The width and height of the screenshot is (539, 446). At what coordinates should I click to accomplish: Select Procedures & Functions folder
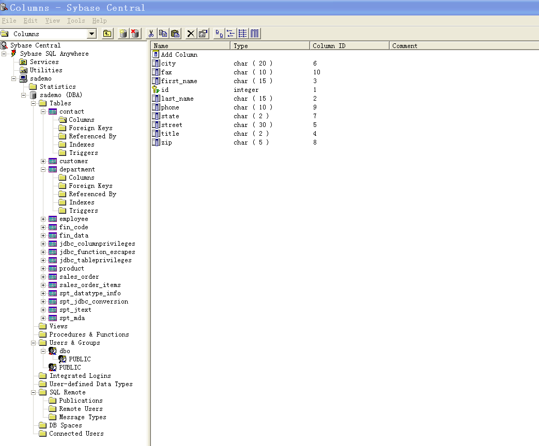coord(89,334)
